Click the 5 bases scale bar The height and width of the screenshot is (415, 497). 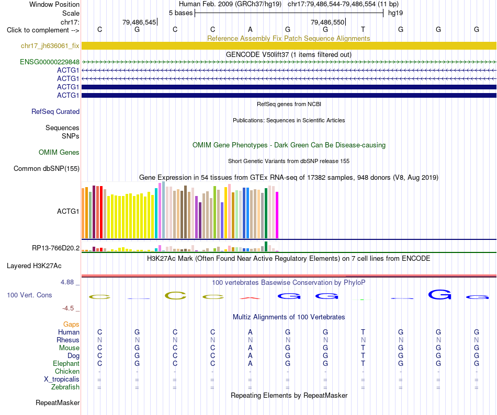289,13
